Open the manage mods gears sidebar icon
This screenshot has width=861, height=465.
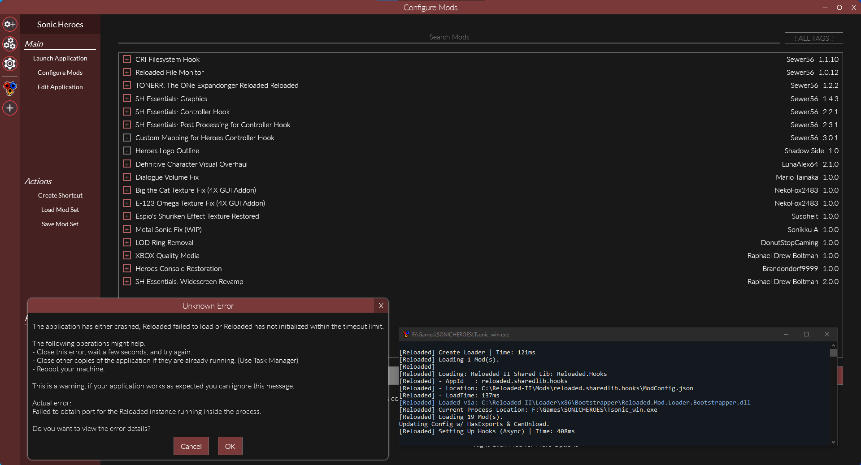[x=10, y=44]
